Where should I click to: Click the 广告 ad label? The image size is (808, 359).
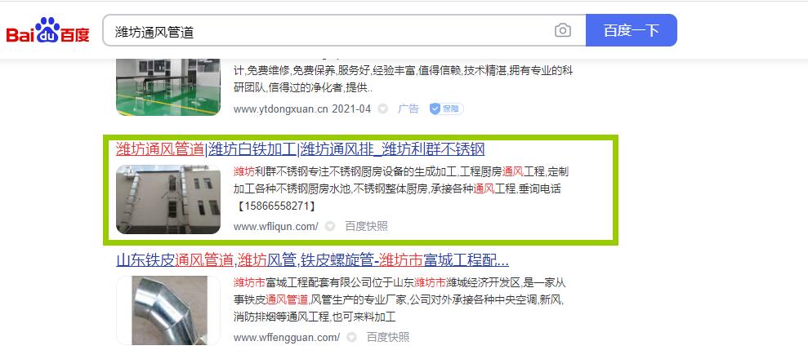[408, 109]
